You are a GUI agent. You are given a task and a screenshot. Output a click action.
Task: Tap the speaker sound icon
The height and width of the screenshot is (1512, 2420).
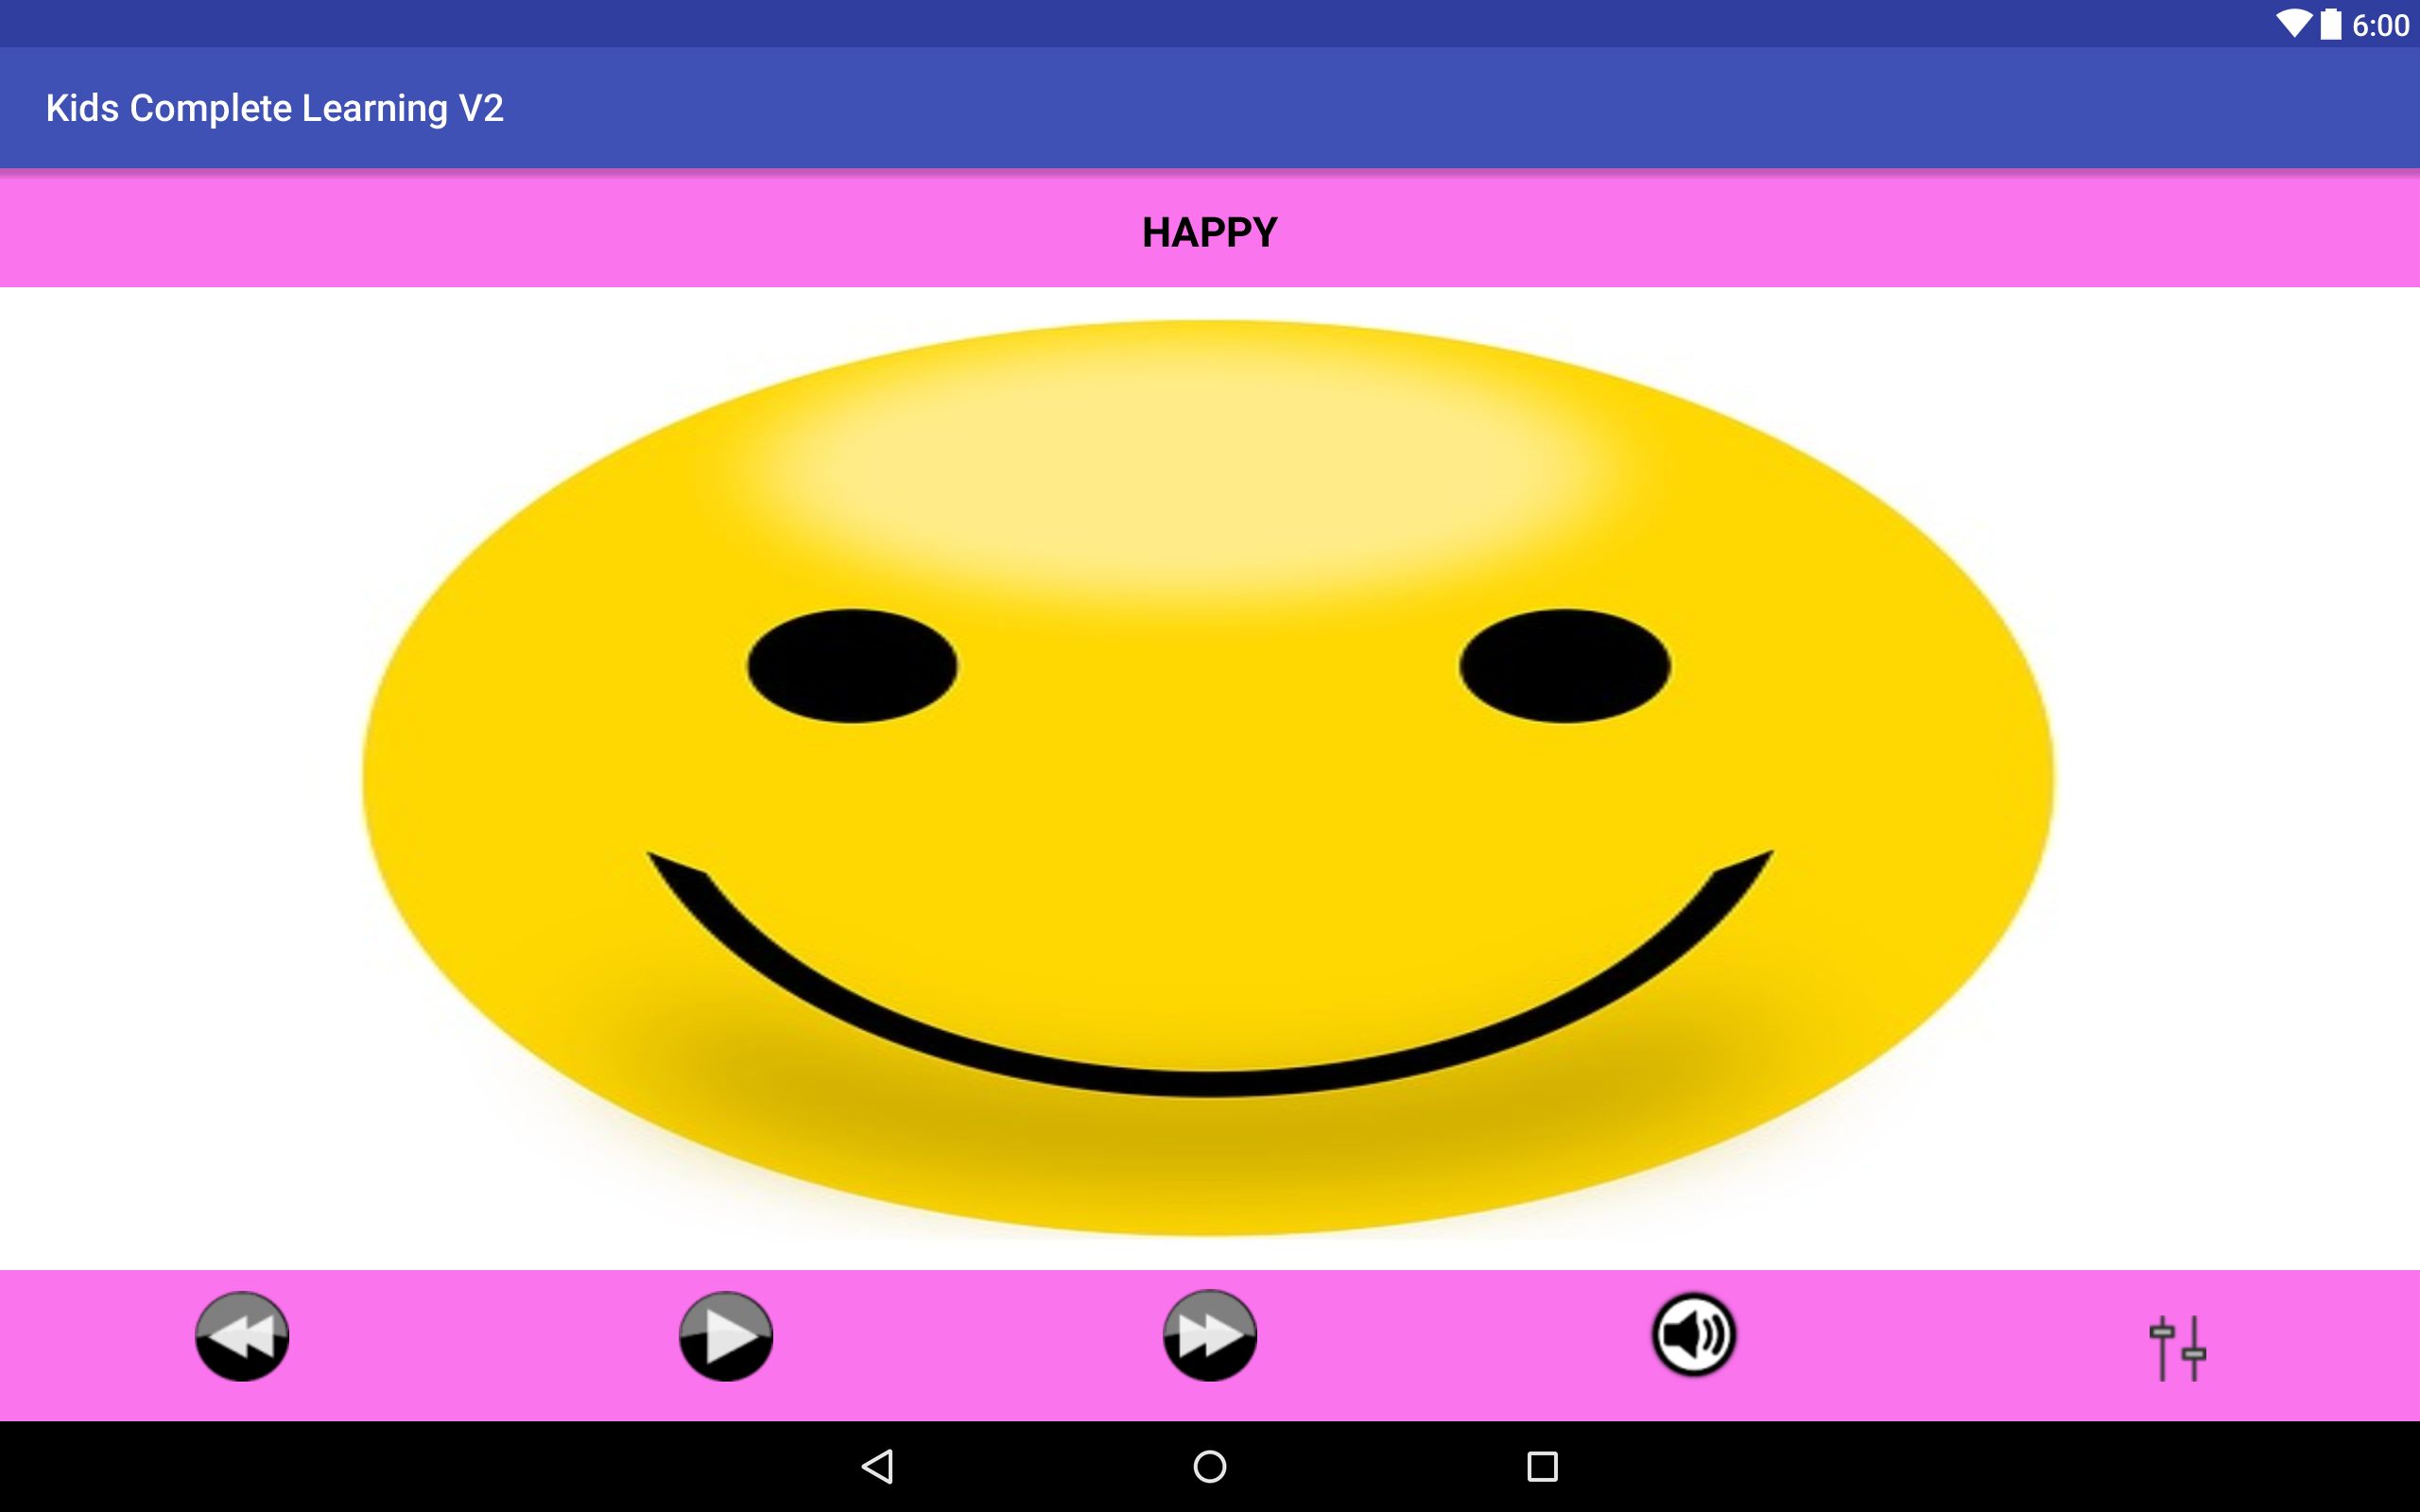1694,1335
